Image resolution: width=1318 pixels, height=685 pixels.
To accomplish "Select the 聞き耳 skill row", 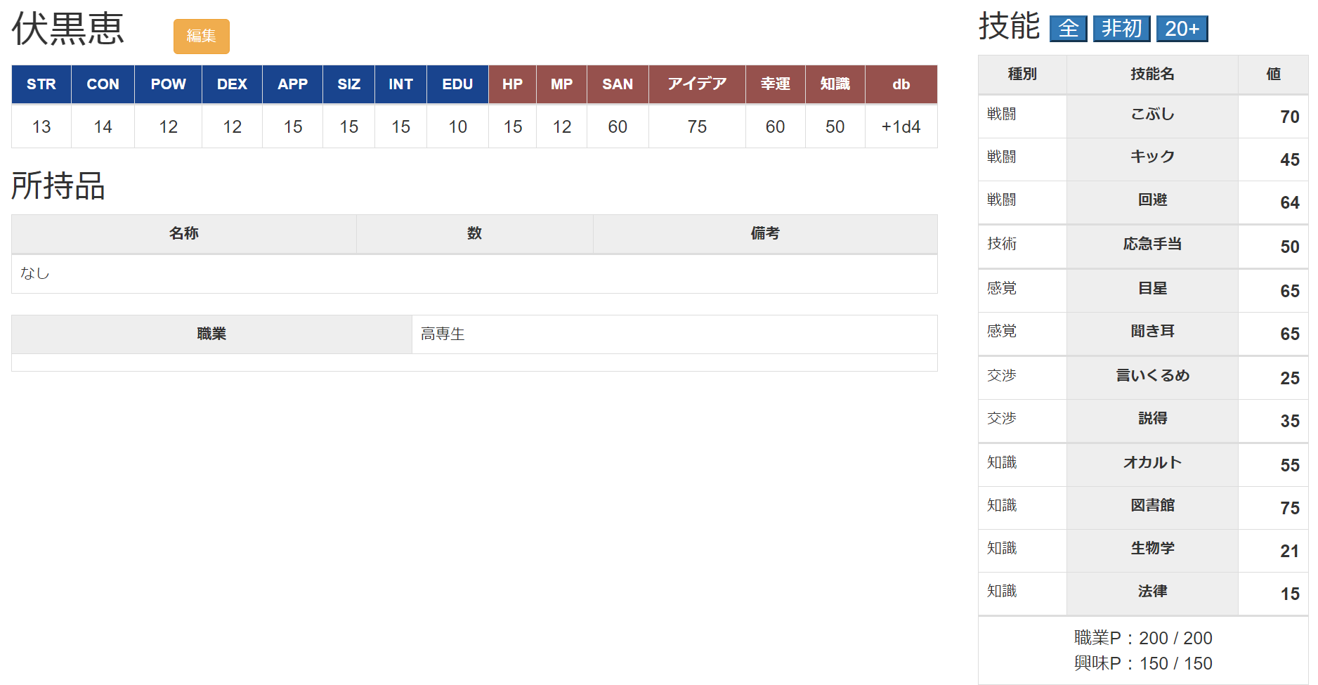I will (x=1143, y=334).
